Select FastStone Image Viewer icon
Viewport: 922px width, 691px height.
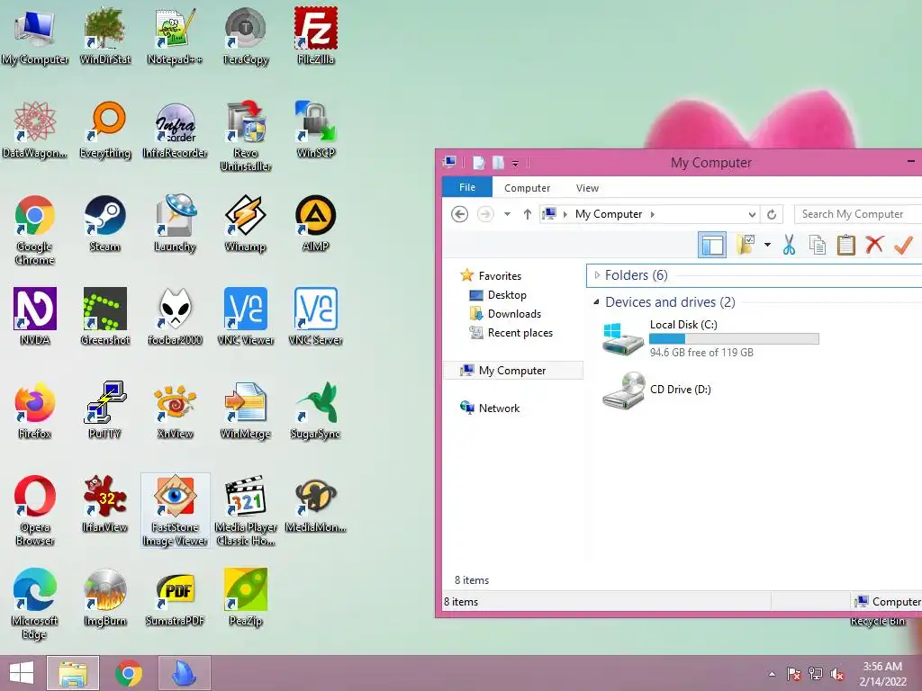pyautogui.click(x=175, y=510)
